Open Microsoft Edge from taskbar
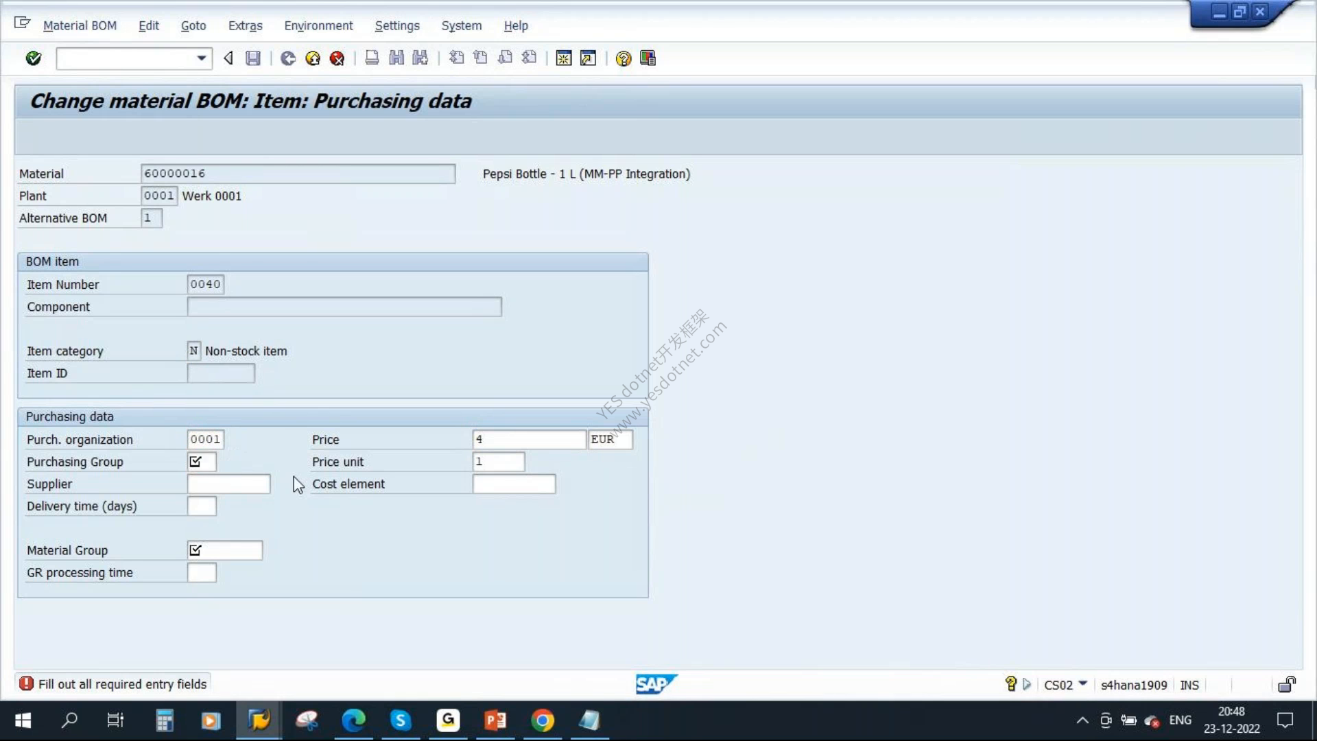Screen dimensions: 1317x741 (x=353, y=720)
